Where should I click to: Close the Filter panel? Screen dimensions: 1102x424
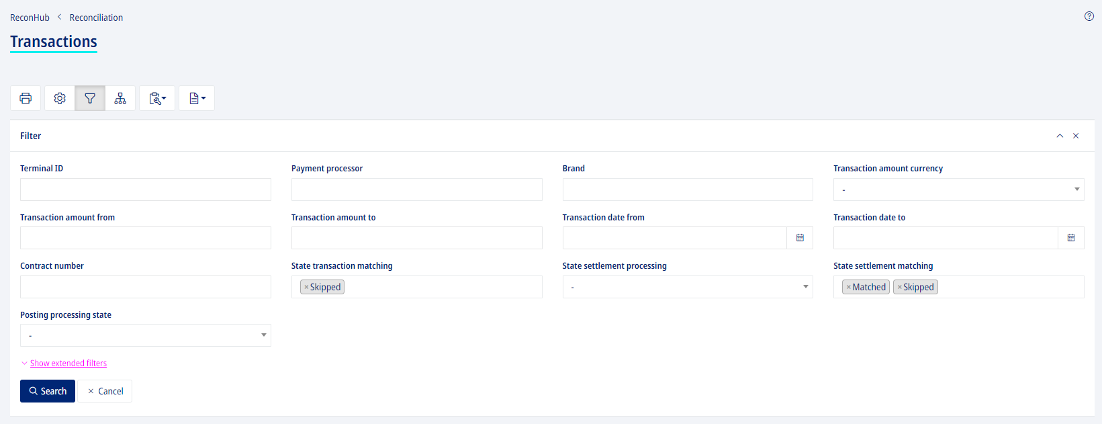(x=1076, y=136)
